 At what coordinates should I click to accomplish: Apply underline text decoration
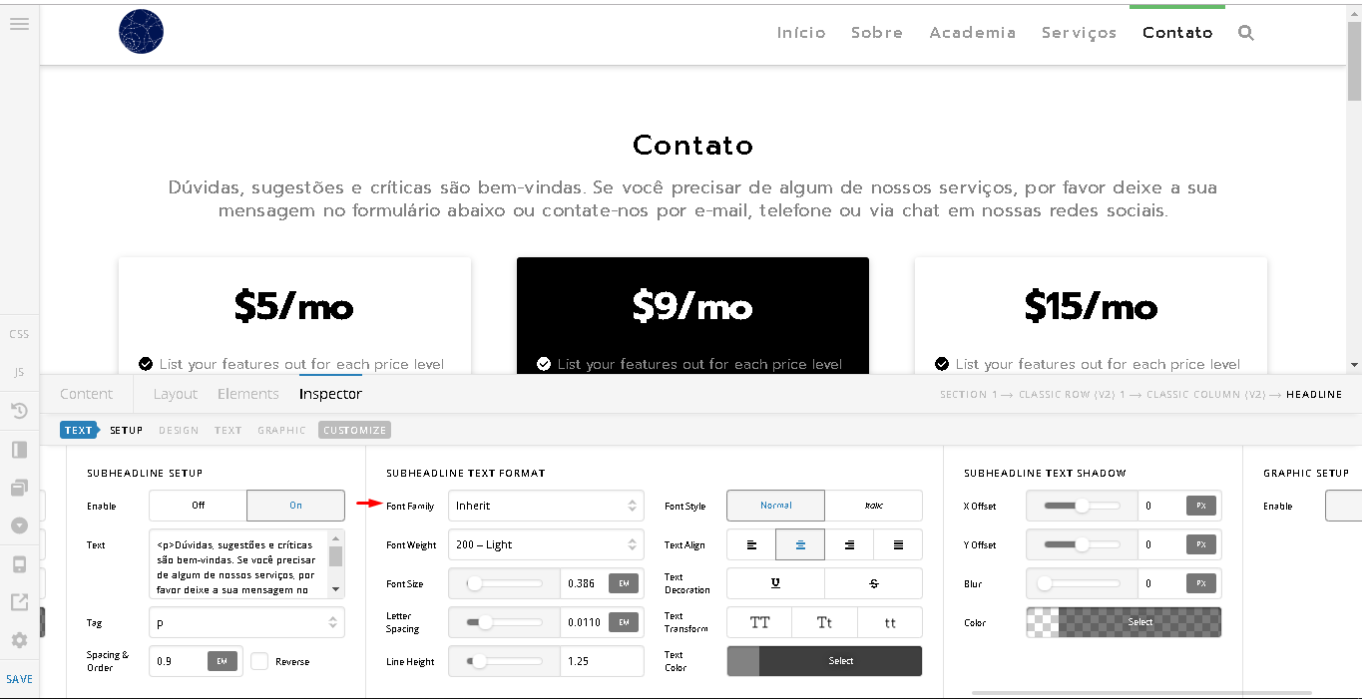pyautogui.click(x=775, y=583)
